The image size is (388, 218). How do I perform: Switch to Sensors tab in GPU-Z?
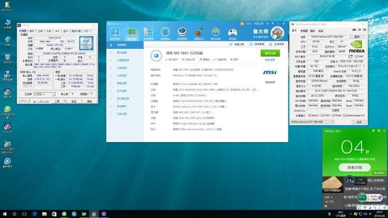304,31
